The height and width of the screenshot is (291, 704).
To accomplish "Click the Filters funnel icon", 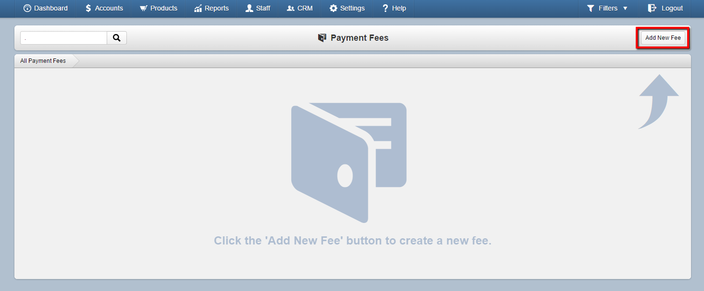I will 591,8.
